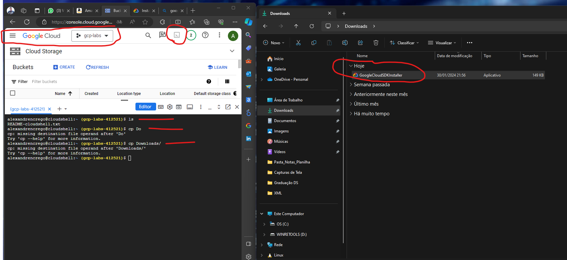Sort files by Data de modificação column
567x260 pixels.
455,56
